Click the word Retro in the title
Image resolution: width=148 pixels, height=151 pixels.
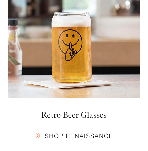[x=51, y=115]
